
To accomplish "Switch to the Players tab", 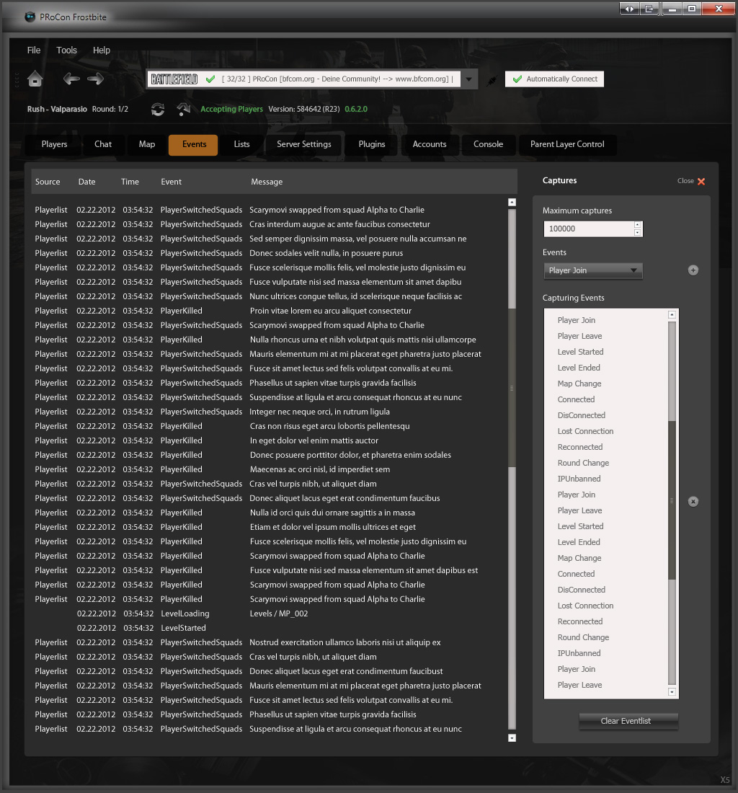I will [x=54, y=145].
